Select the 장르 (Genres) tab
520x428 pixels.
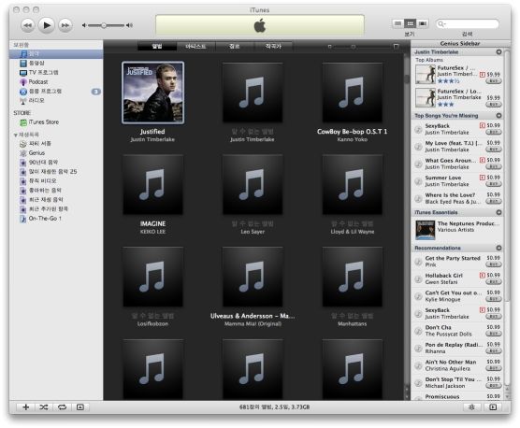(x=235, y=47)
